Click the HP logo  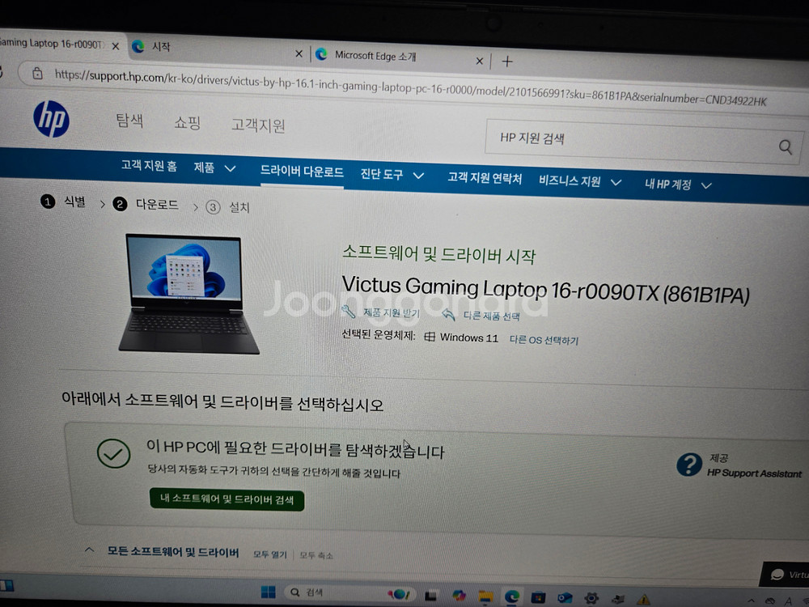(51, 119)
